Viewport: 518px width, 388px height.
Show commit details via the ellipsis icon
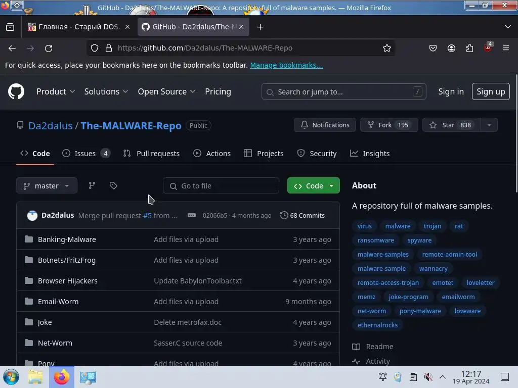point(192,215)
